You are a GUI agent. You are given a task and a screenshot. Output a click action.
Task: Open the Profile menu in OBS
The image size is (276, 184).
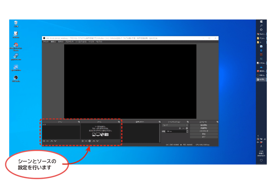69,42
